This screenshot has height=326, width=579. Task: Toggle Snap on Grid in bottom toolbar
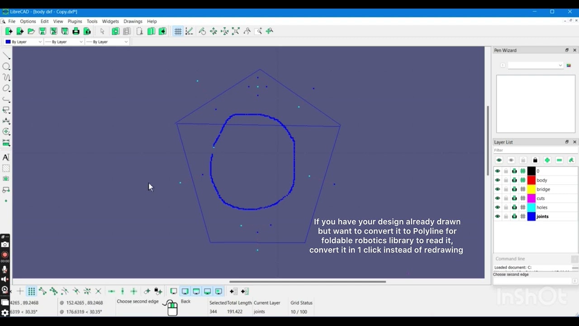tap(31, 291)
